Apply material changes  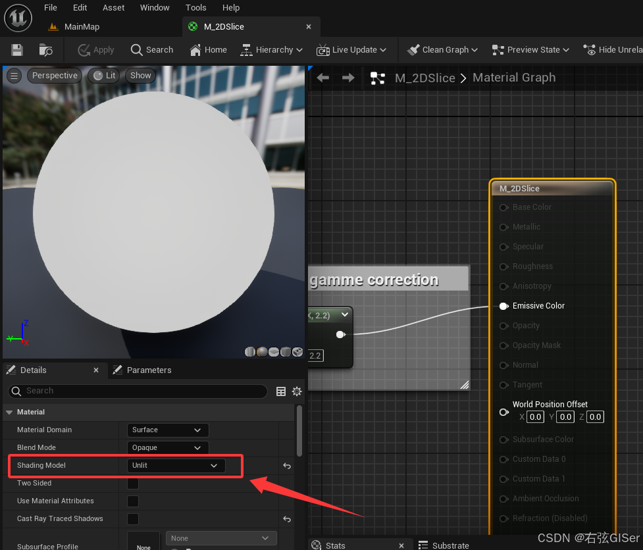pyautogui.click(x=96, y=50)
